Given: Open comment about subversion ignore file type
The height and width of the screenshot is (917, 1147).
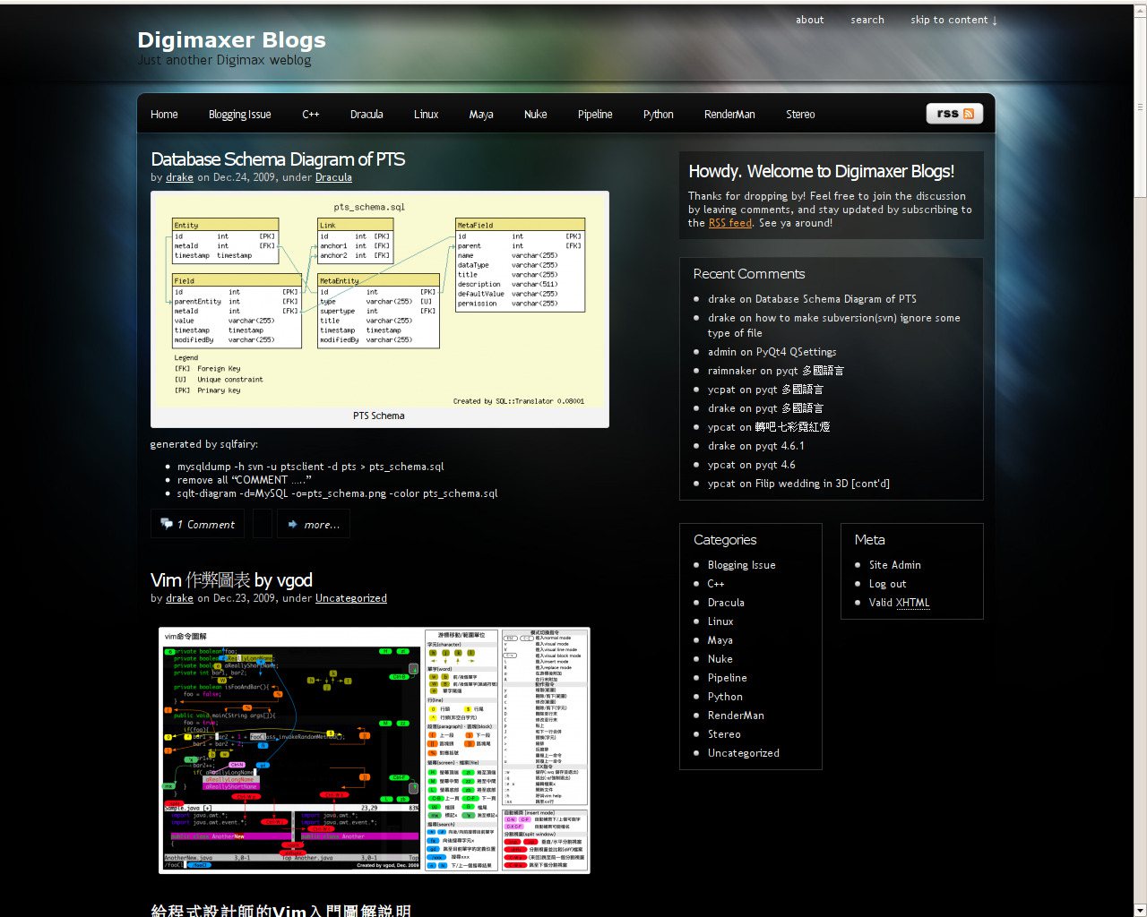Looking at the screenshot, I should coord(834,325).
